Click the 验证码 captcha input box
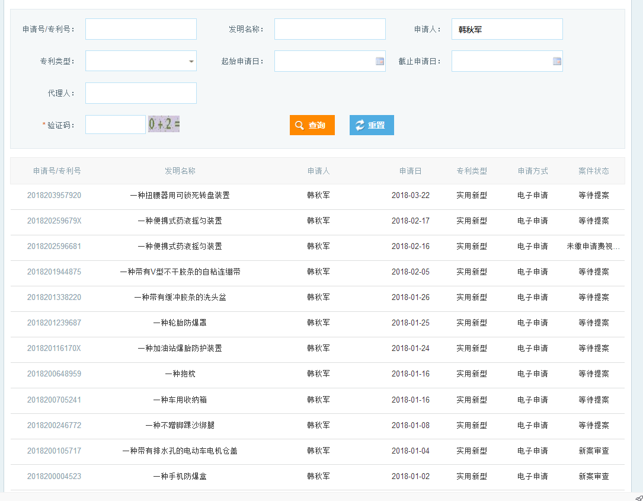 [x=116, y=125]
